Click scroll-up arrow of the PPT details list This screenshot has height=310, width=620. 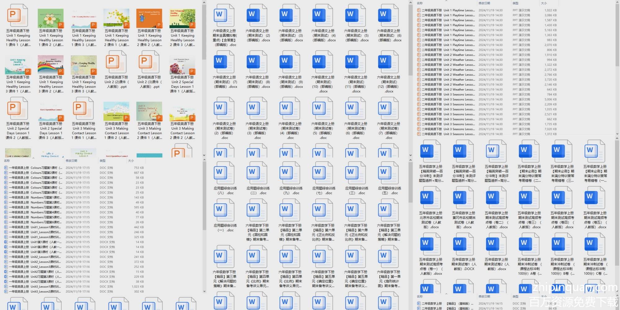pos(617,2)
